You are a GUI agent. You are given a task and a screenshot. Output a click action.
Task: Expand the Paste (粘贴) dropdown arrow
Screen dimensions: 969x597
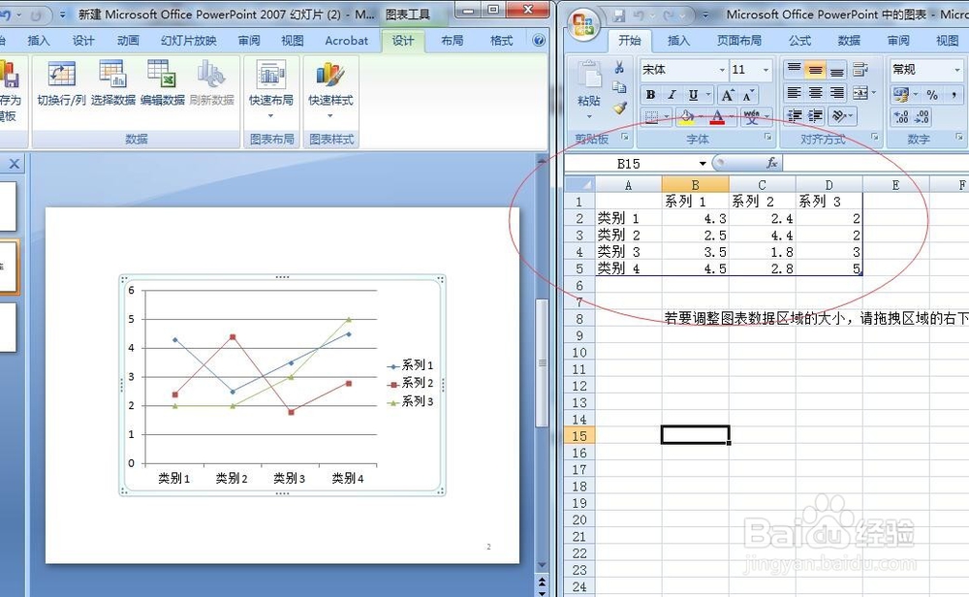589,116
